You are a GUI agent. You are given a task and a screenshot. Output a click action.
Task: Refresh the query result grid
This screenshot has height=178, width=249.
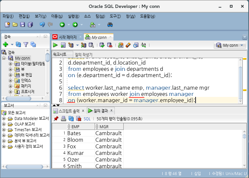(x=71, y=119)
